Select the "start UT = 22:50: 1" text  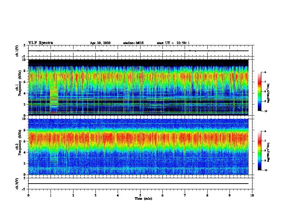coord(173,43)
